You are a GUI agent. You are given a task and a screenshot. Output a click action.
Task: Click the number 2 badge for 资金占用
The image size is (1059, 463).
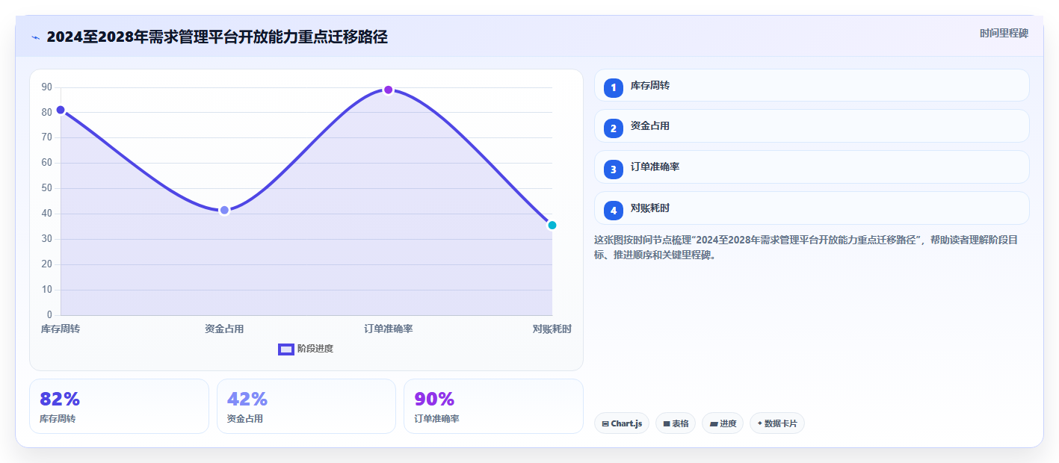point(614,128)
